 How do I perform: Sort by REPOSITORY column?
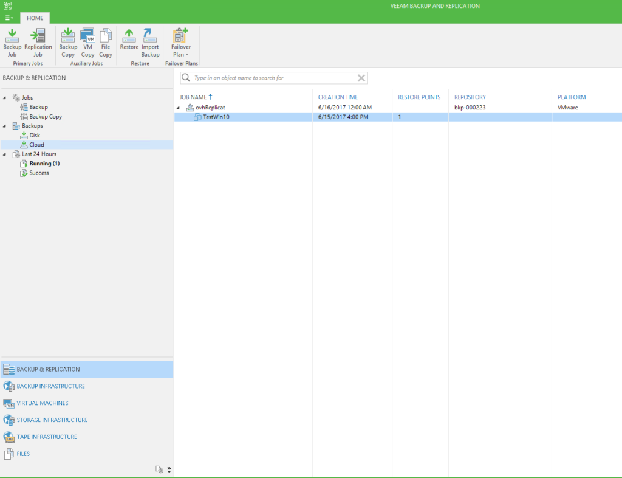470,97
